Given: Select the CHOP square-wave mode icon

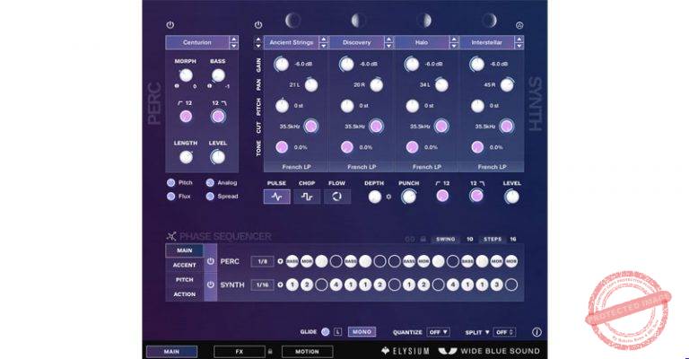Looking at the screenshot, I should click(x=307, y=197).
